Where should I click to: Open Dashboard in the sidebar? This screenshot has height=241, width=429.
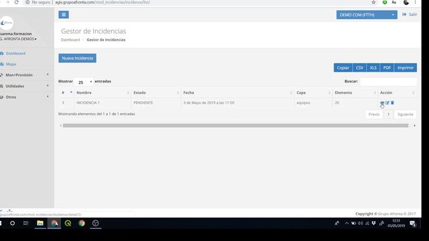[x=15, y=54]
